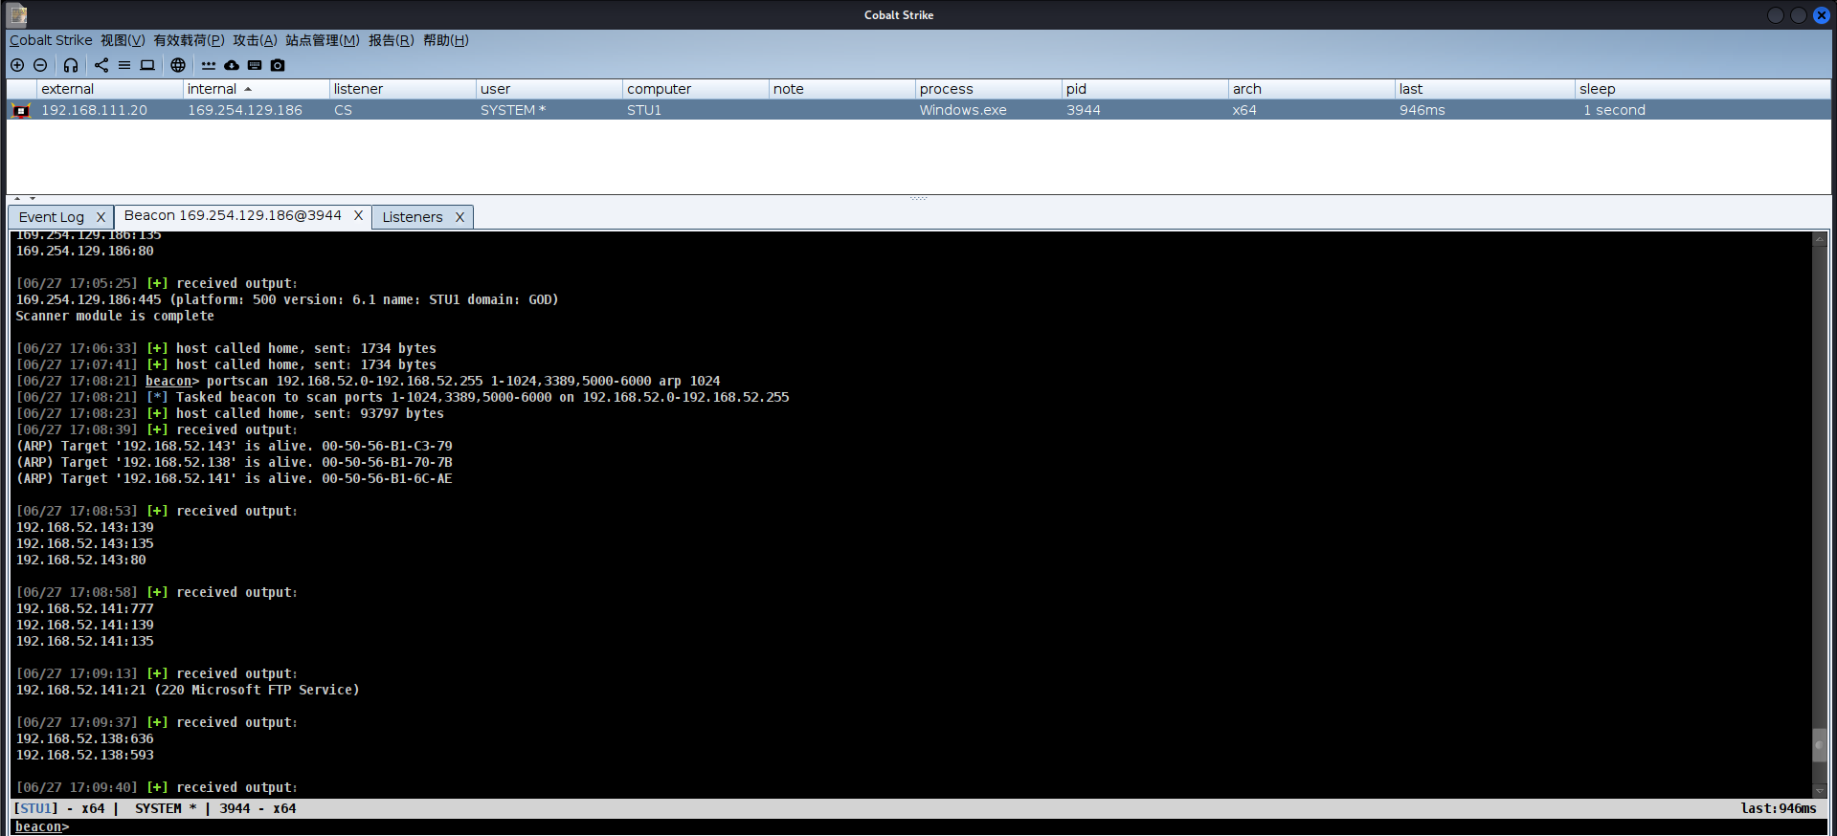Close the Listeners tab
The height and width of the screenshot is (836, 1837).
[x=459, y=217]
